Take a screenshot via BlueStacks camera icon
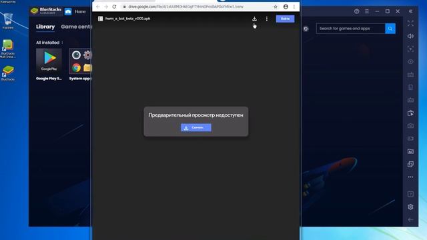This screenshot has width=427, height=240. click(x=410, y=126)
